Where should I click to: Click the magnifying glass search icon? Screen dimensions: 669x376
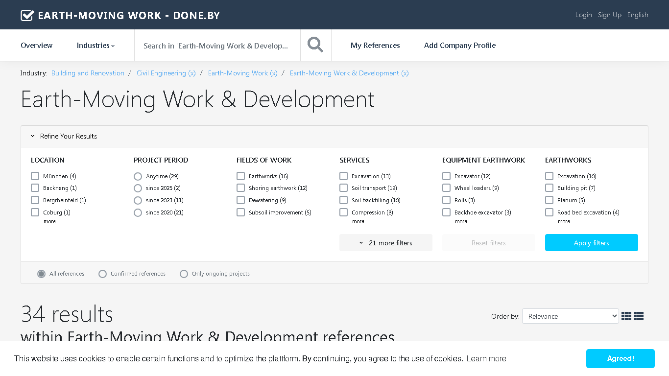315,45
